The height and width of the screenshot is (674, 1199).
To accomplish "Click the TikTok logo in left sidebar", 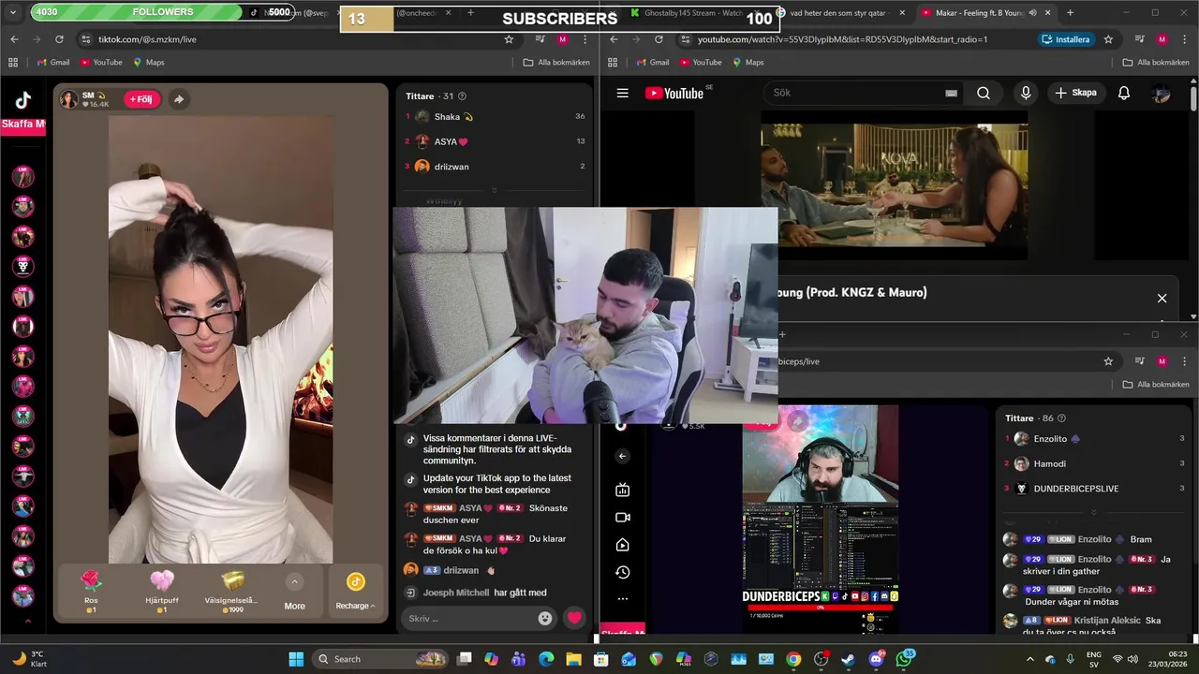I will tap(22, 101).
